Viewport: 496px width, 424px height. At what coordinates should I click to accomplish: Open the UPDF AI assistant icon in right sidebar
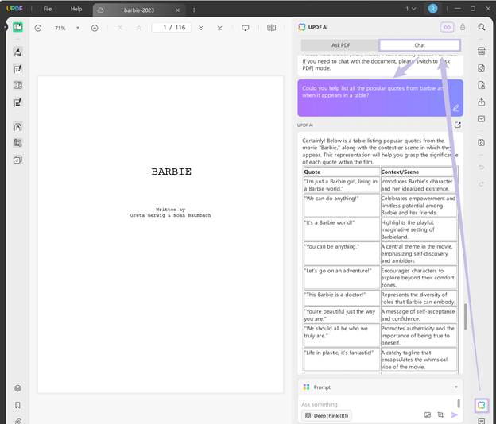pos(482,405)
